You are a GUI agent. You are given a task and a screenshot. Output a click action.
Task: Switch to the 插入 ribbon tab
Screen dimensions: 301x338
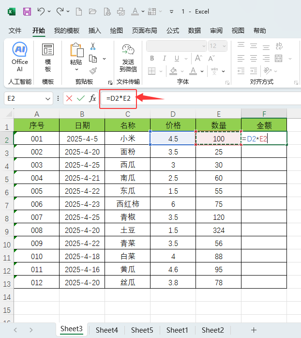tap(94, 31)
